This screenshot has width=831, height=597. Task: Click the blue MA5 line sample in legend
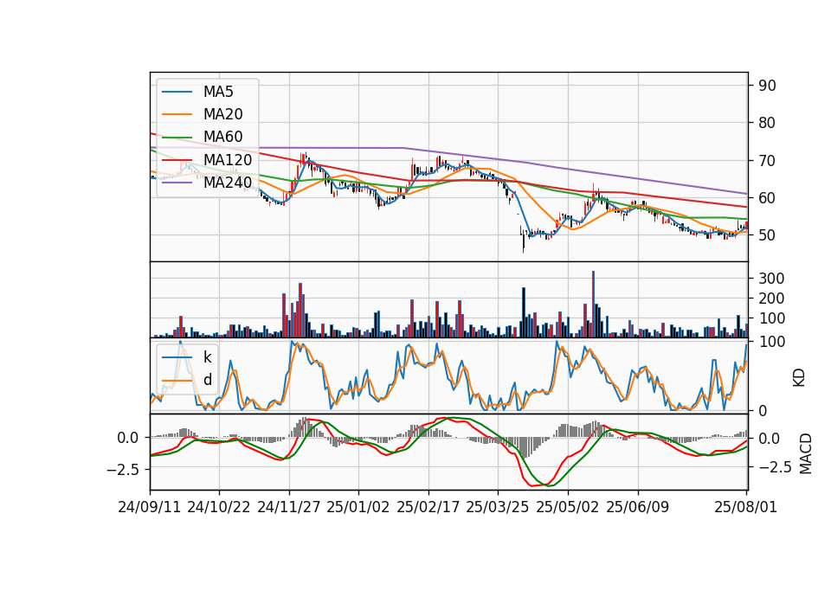click(x=177, y=92)
